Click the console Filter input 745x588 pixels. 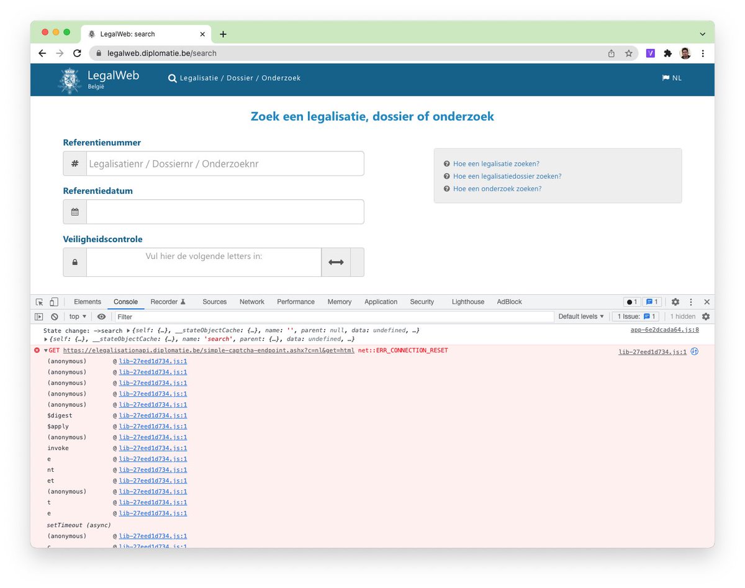[x=333, y=317]
